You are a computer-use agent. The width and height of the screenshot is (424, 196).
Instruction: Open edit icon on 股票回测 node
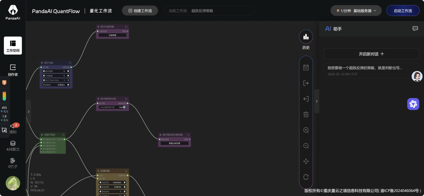click(126, 171)
